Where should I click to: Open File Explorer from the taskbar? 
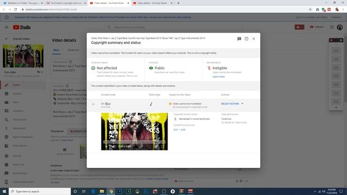[102, 191]
